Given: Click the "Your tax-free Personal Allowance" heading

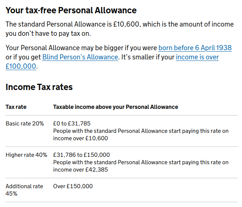Looking at the screenshot, I should click(71, 10).
